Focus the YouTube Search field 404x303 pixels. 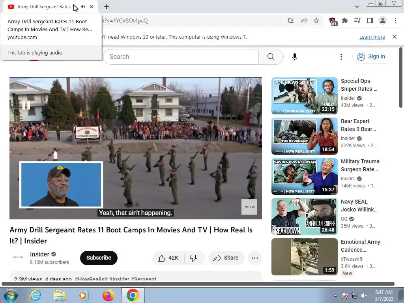coord(181,57)
